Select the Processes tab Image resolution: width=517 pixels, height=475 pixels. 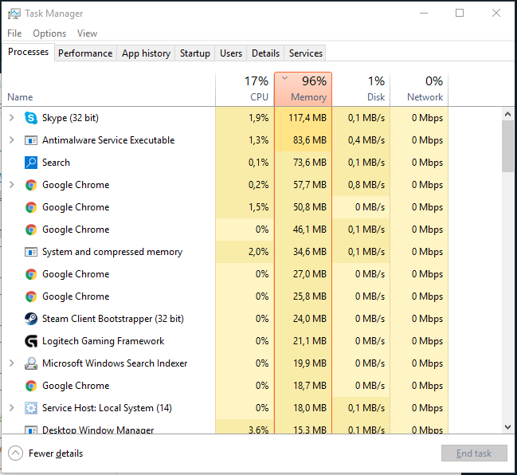point(29,52)
